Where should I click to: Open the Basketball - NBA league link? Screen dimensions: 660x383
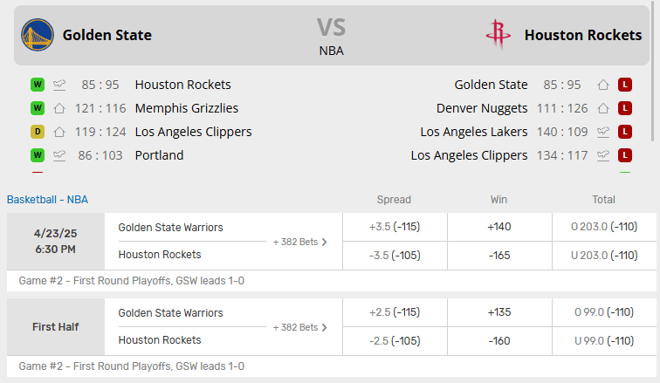tap(47, 200)
